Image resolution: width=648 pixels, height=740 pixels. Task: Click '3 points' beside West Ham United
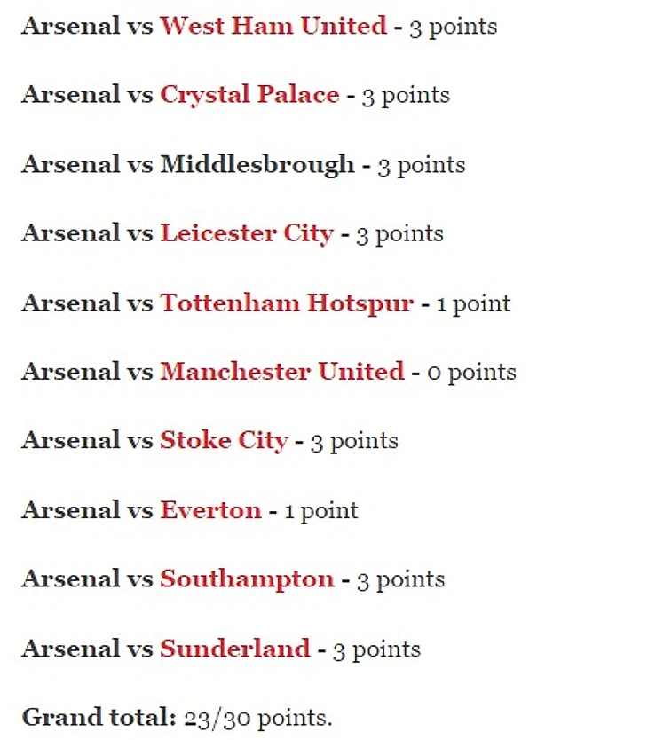pos(453,27)
